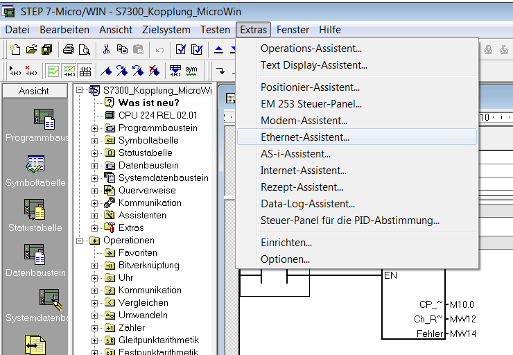Choose Data-Log-Assistent menu entry

tap(357, 204)
